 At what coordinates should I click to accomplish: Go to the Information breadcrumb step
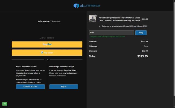[x=44, y=21]
